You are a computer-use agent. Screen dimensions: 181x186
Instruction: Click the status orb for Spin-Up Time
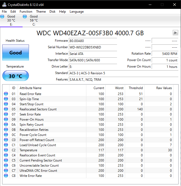tap(6, 99)
